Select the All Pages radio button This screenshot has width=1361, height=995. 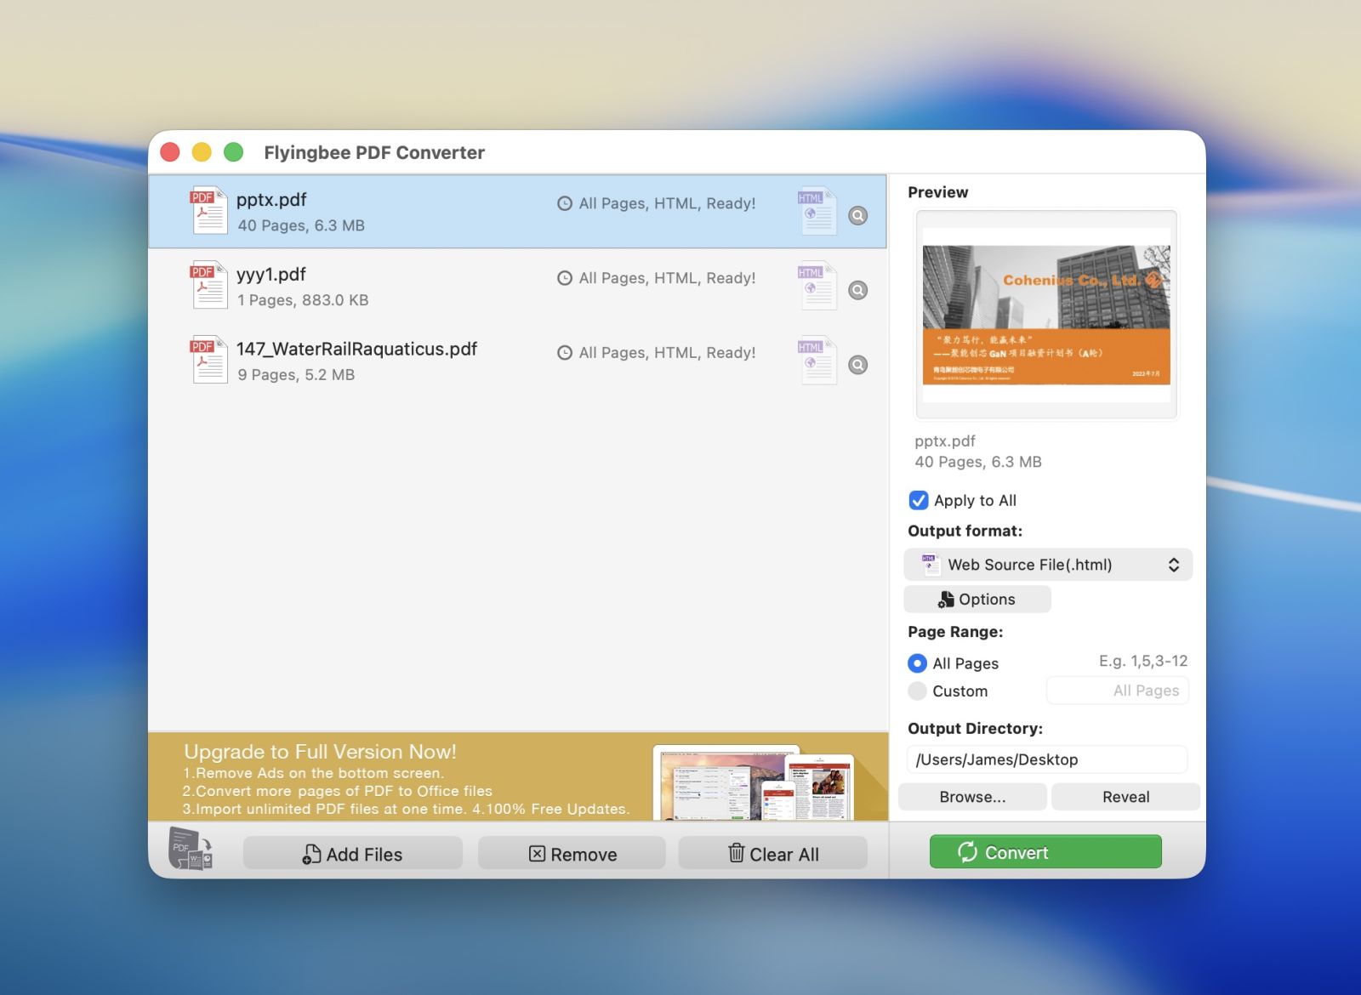coord(917,663)
